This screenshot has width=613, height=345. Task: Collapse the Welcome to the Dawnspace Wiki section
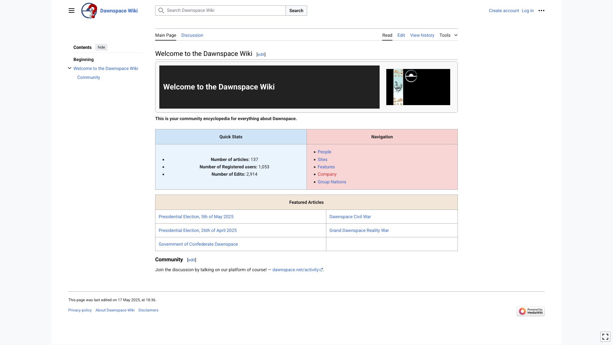[70, 68]
